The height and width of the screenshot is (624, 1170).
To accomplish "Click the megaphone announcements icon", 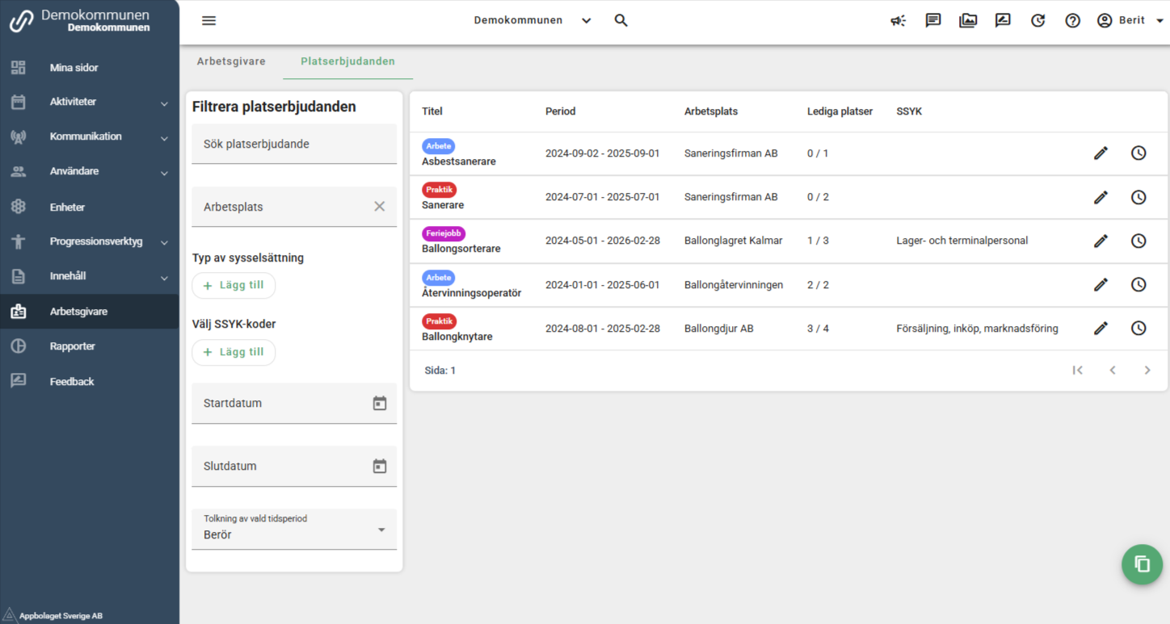I will point(898,21).
